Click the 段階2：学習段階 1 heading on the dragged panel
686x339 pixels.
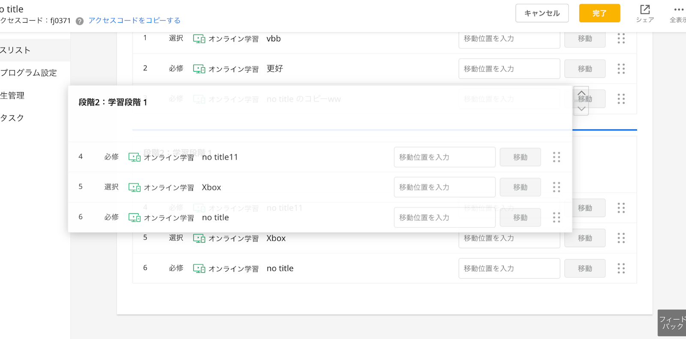click(x=113, y=102)
